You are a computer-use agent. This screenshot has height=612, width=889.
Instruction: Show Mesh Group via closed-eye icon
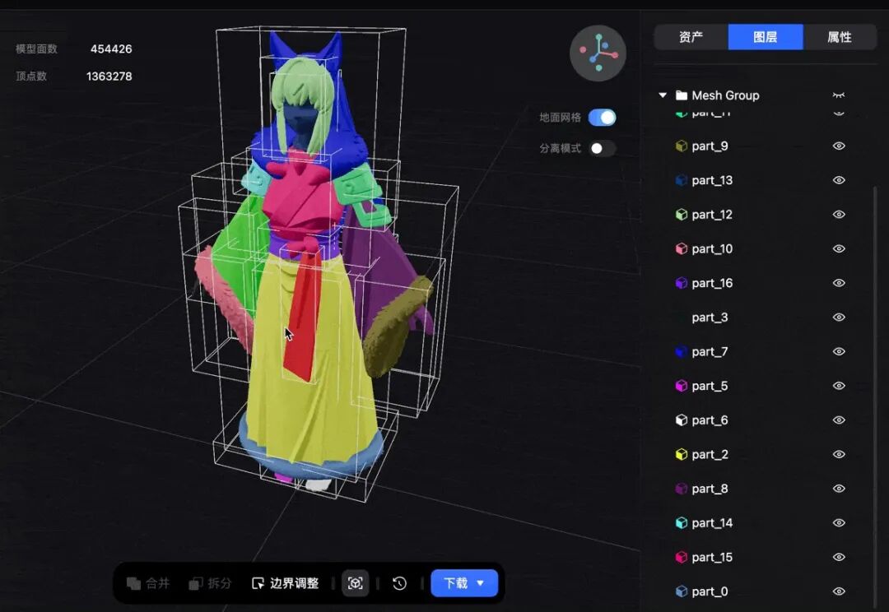click(x=839, y=95)
